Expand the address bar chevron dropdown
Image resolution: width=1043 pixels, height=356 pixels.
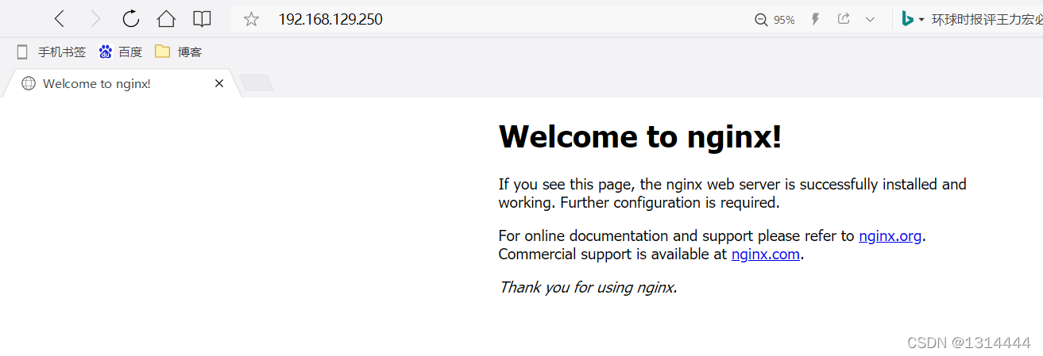(x=870, y=19)
